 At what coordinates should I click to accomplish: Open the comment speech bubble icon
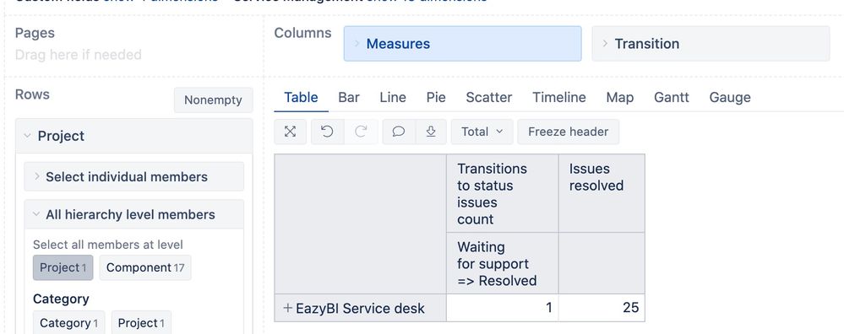pyautogui.click(x=398, y=132)
